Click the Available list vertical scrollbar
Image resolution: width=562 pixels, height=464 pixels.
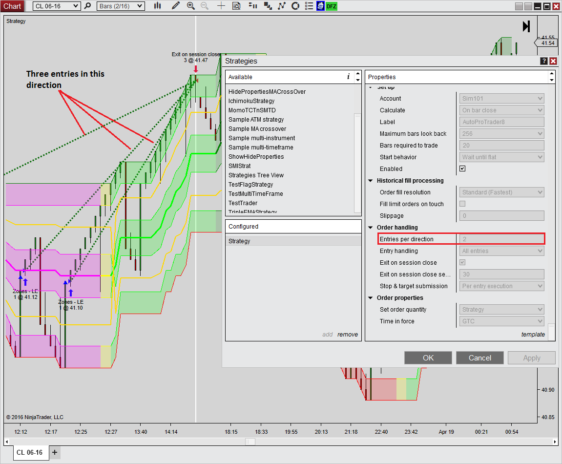point(357,163)
